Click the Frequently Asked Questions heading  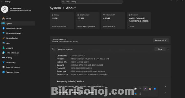pos(70,82)
